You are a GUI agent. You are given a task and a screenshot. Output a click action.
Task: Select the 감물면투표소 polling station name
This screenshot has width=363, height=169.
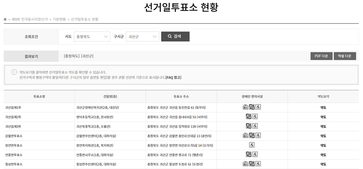coord(14,136)
